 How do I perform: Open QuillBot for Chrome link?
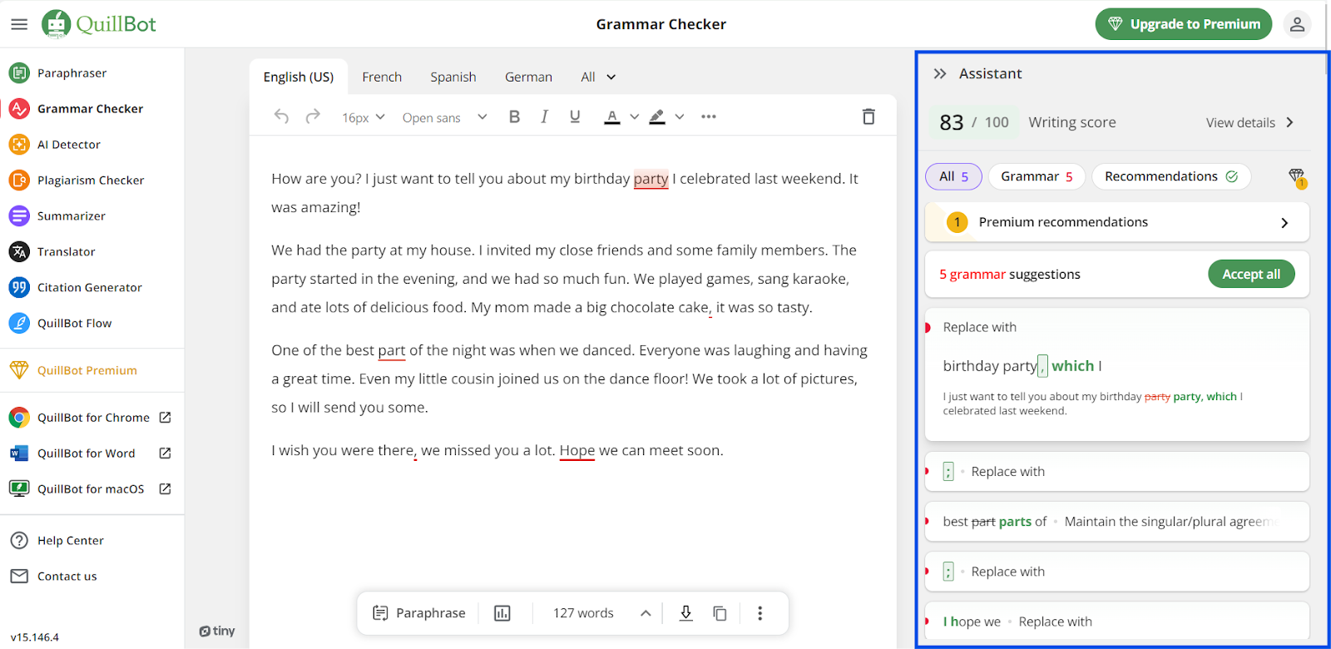click(90, 418)
